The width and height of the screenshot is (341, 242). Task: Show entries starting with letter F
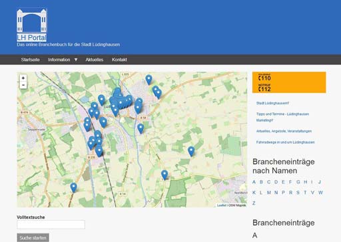(x=290, y=182)
